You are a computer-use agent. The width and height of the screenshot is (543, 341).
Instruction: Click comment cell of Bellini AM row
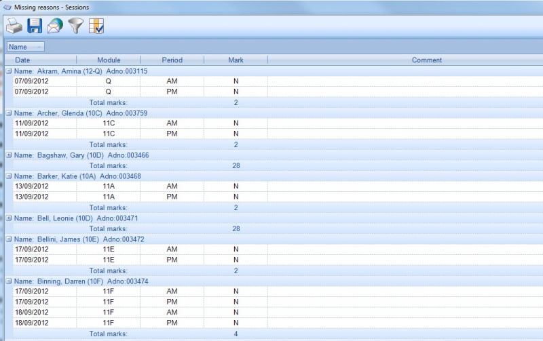click(405, 249)
